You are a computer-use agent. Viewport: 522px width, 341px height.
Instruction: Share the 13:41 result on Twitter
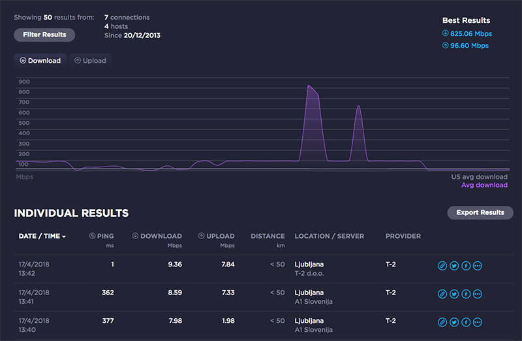(x=453, y=294)
